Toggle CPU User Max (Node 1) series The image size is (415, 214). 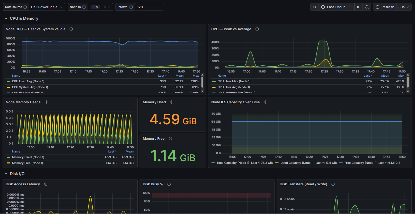(x=234, y=81)
